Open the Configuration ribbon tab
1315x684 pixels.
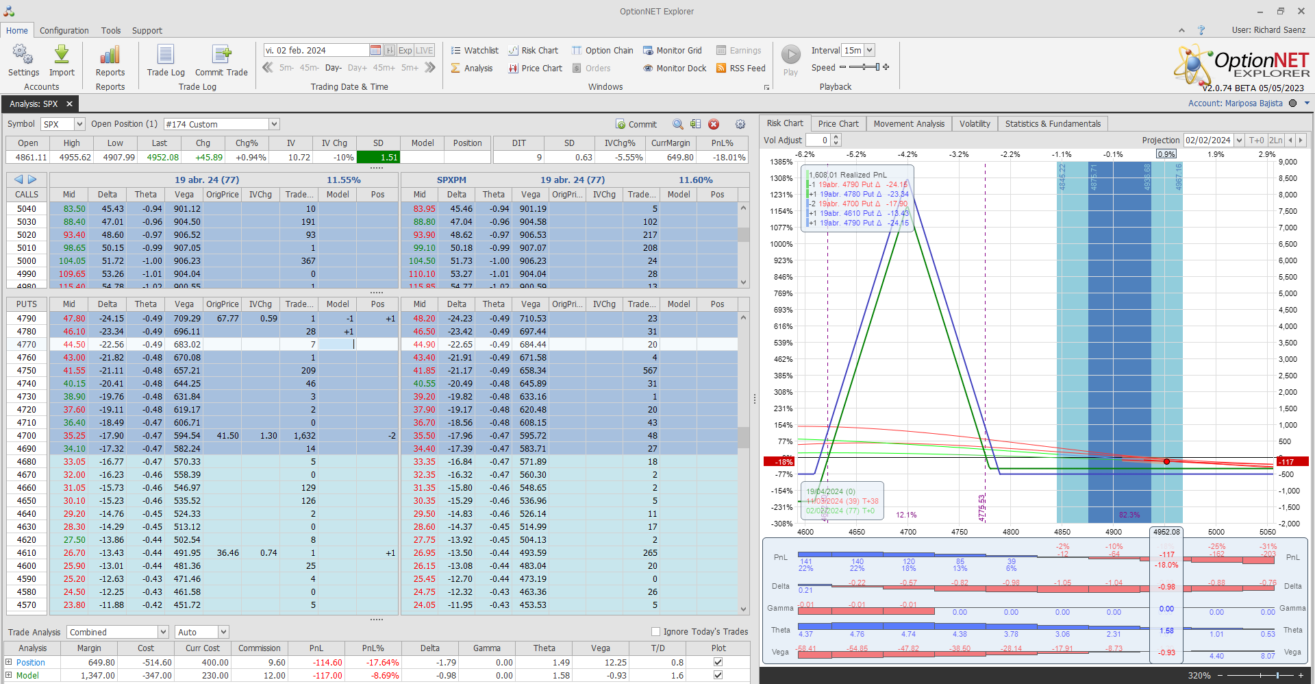point(64,31)
